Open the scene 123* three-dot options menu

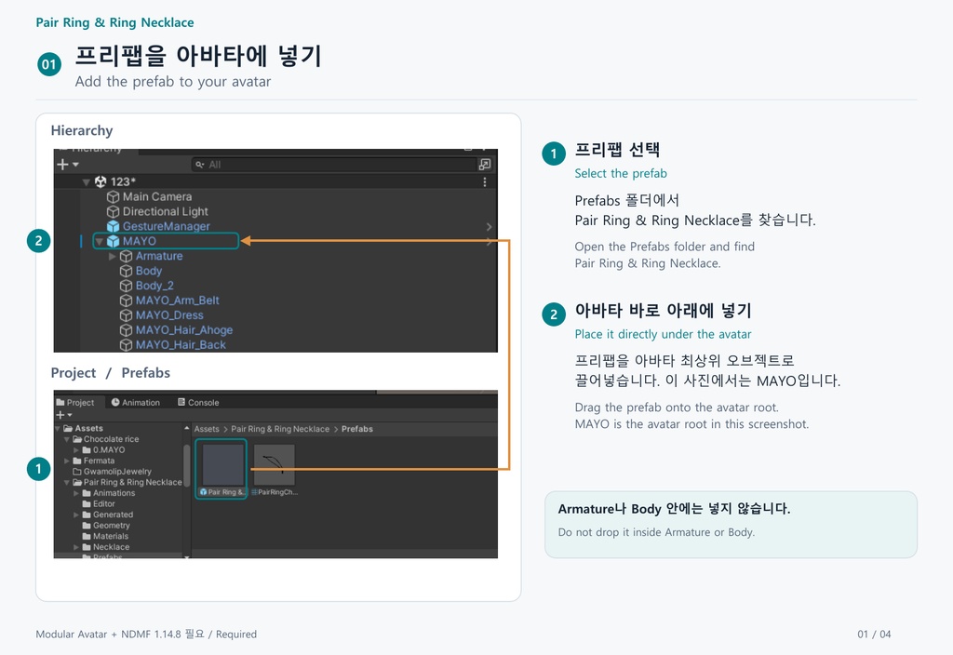click(x=484, y=181)
